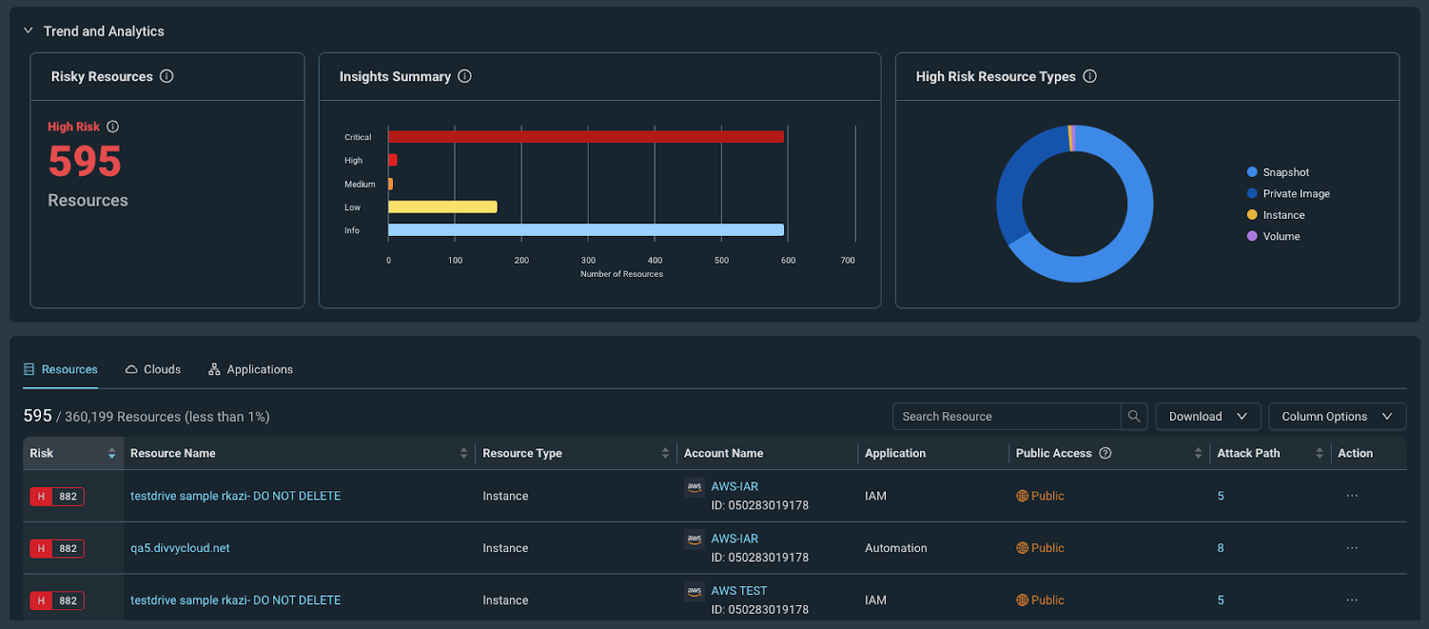Click info icon beside Insights Summary
1429x629 pixels.
[x=464, y=76]
